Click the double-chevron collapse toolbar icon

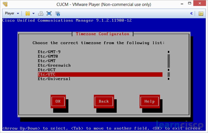191,13
